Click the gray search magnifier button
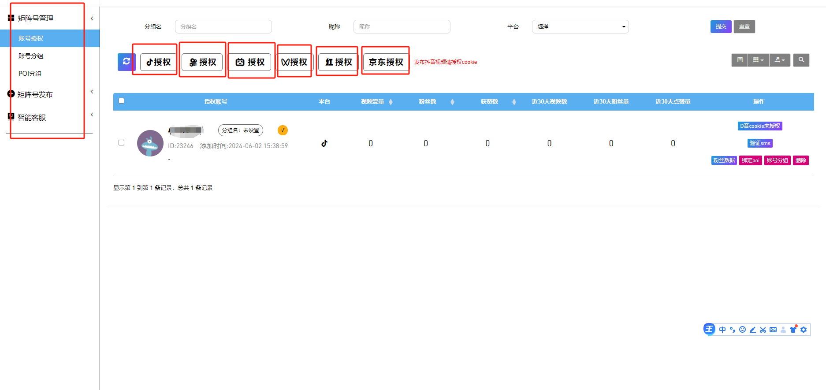The width and height of the screenshot is (826, 390). [801, 60]
